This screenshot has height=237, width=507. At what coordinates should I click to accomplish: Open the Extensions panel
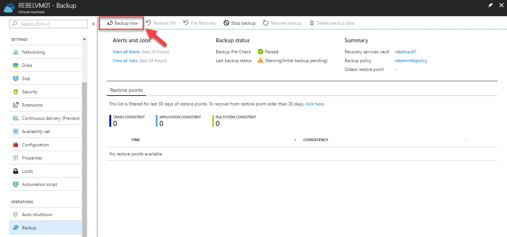click(x=33, y=104)
